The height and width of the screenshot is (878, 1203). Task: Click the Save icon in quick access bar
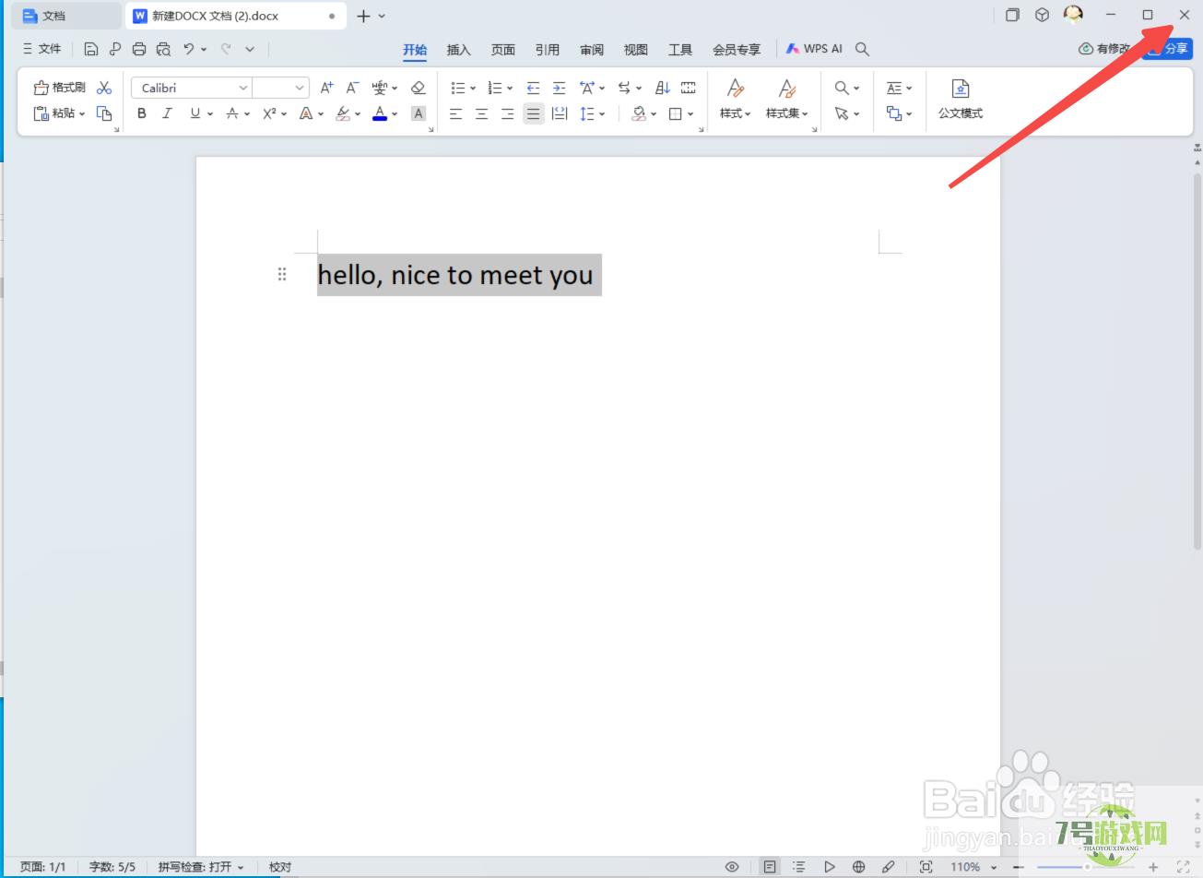pos(90,49)
